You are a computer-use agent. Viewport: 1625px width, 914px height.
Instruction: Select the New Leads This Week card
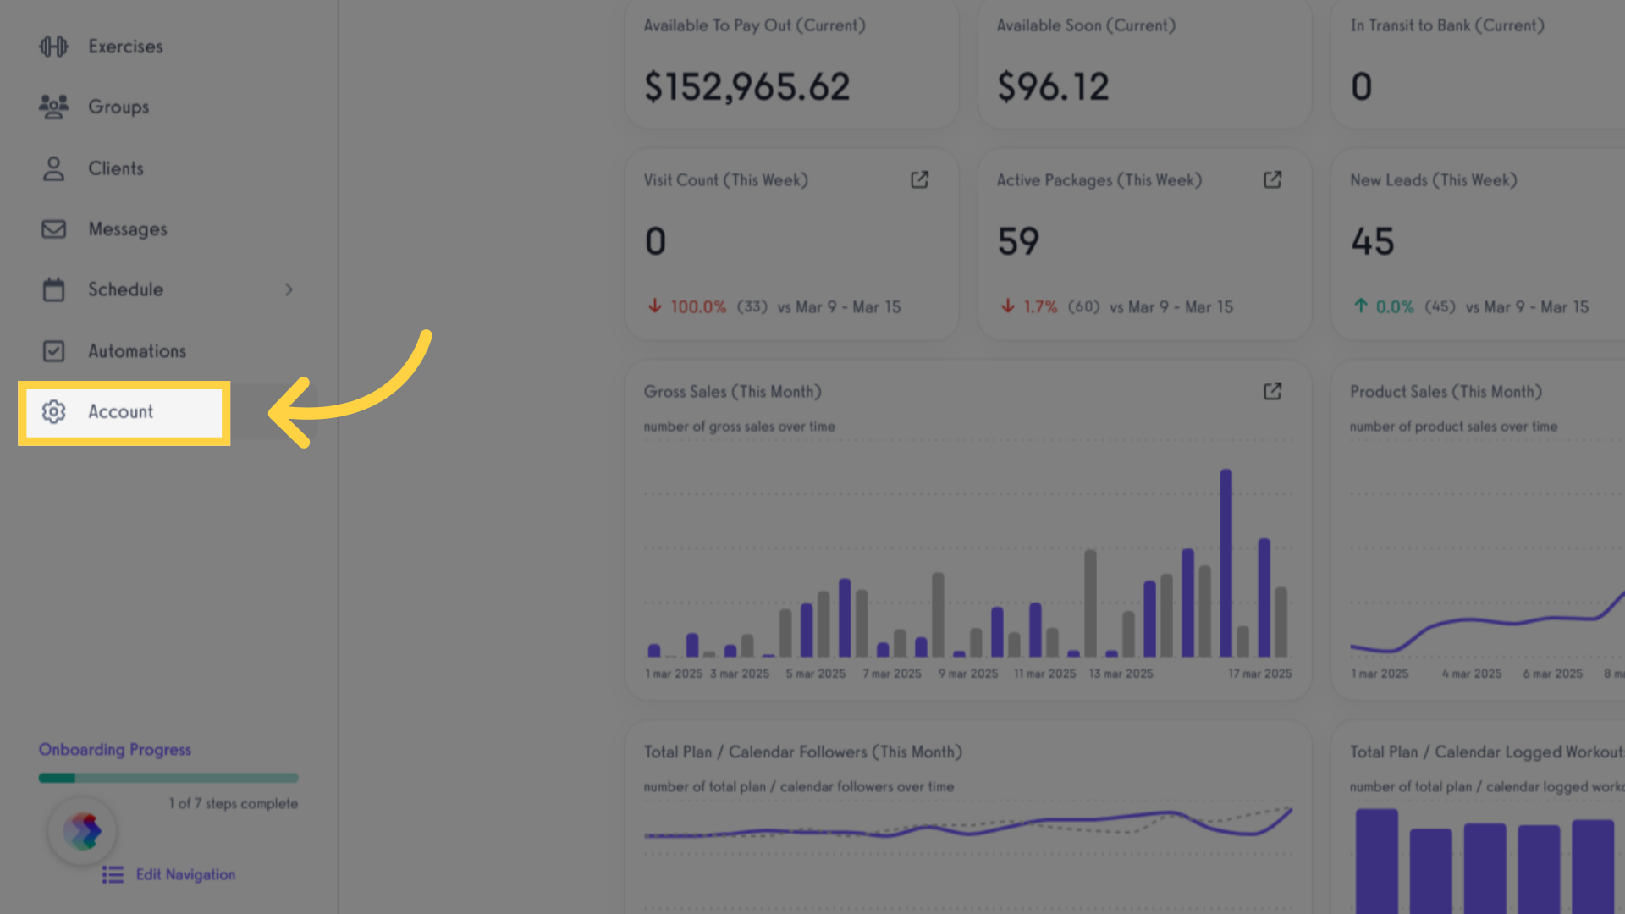pyautogui.click(x=1478, y=245)
